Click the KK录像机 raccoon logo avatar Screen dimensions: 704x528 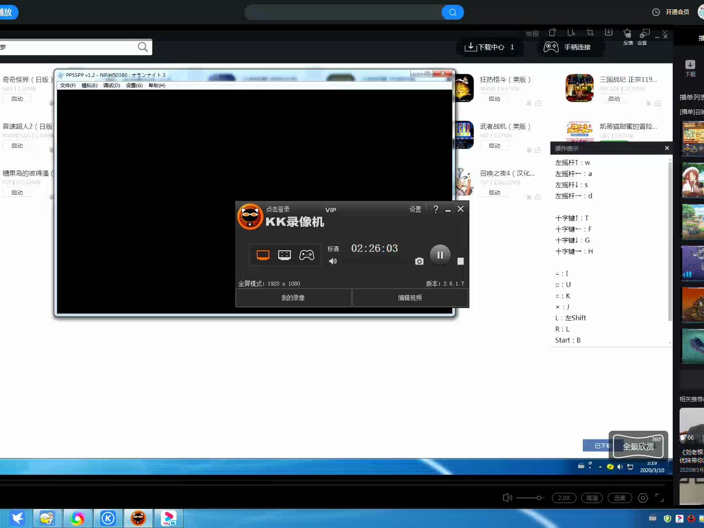250,217
